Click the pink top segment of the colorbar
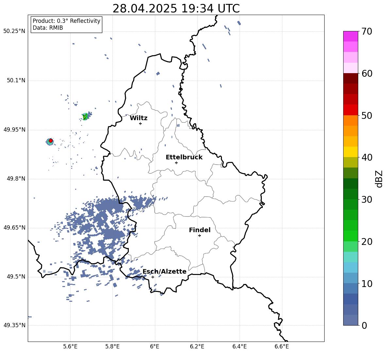Image resolution: width=387 pixels, height=353 pixels. click(350, 36)
